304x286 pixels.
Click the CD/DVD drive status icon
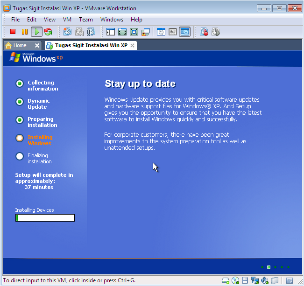coord(235,280)
